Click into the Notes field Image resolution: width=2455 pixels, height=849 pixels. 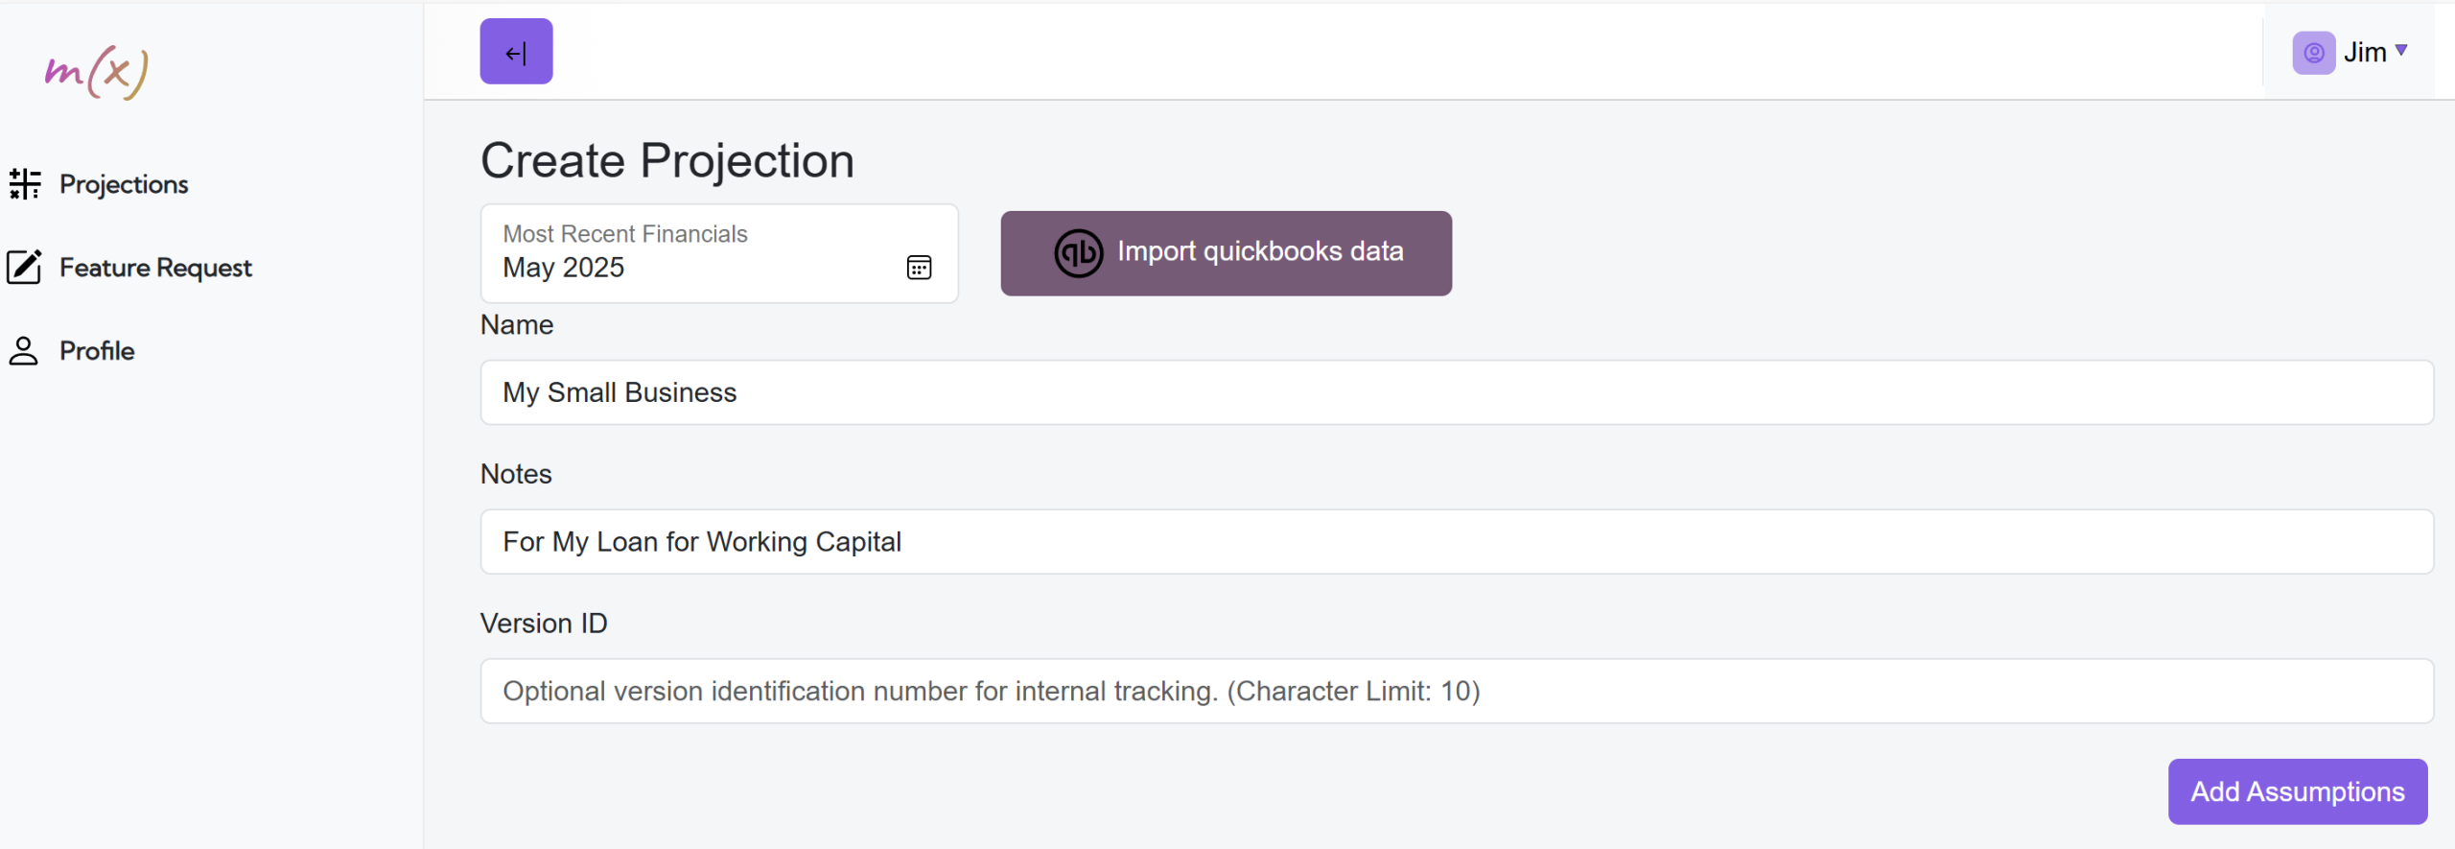coord(1457,542)
